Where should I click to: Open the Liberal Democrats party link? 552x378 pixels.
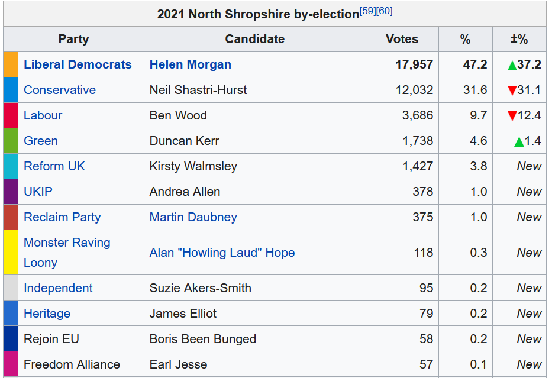[78, 64]
